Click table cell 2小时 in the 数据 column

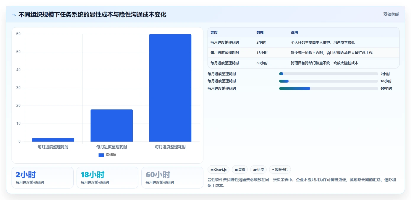(261, 42)
